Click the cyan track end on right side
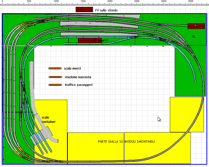Viewport: 209px width, 167px height. 195,82
